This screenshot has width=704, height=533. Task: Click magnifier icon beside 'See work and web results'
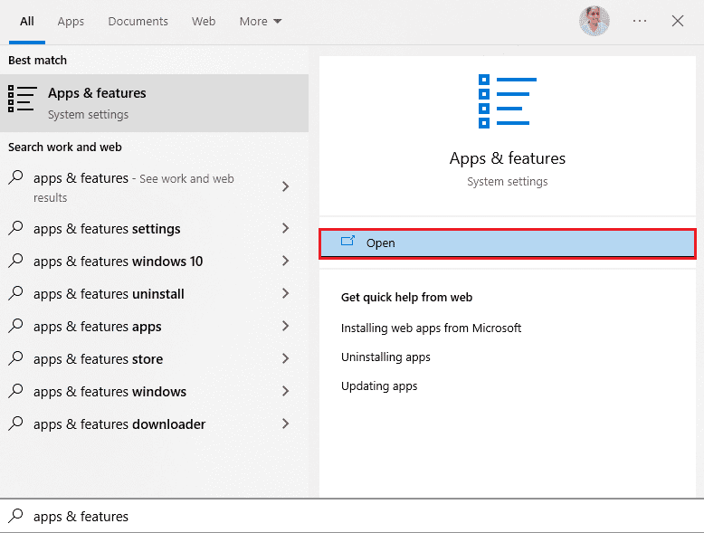15,177
